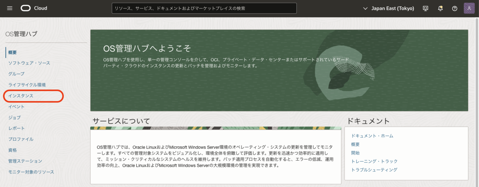Open the hamburger navigation menu
The width and height of the screenshot is (479, 187).
point(10,8)
